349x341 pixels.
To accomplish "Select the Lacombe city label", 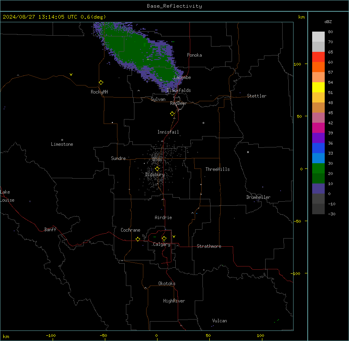I will (x=182, y=77).
